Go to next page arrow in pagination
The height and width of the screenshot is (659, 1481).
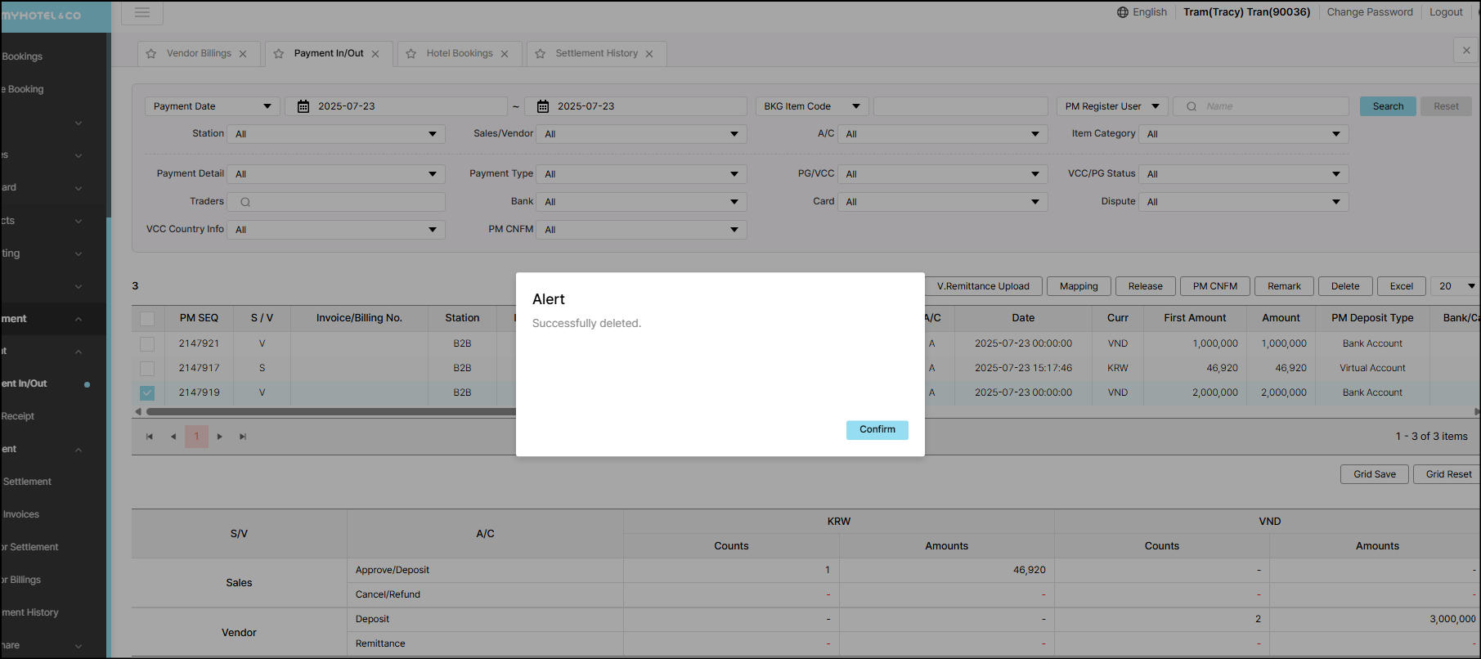(219, 437)
